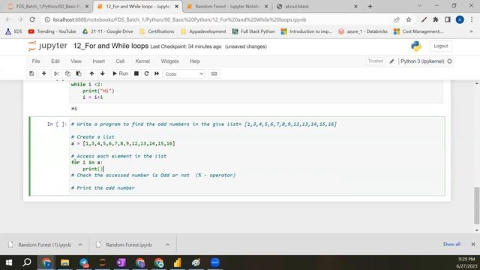480x270 pixels.
Task: Open the Full Stack Python bookmark
Action: (253, 31)
